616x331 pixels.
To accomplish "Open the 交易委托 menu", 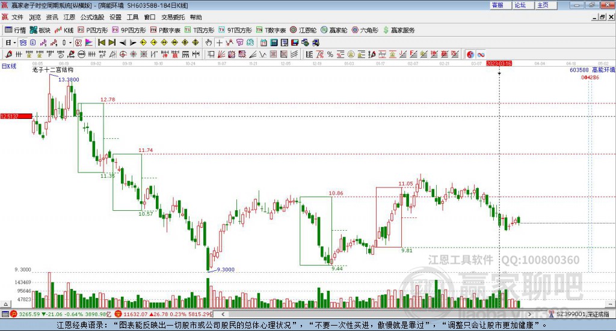I will click(x=173, y=17).
